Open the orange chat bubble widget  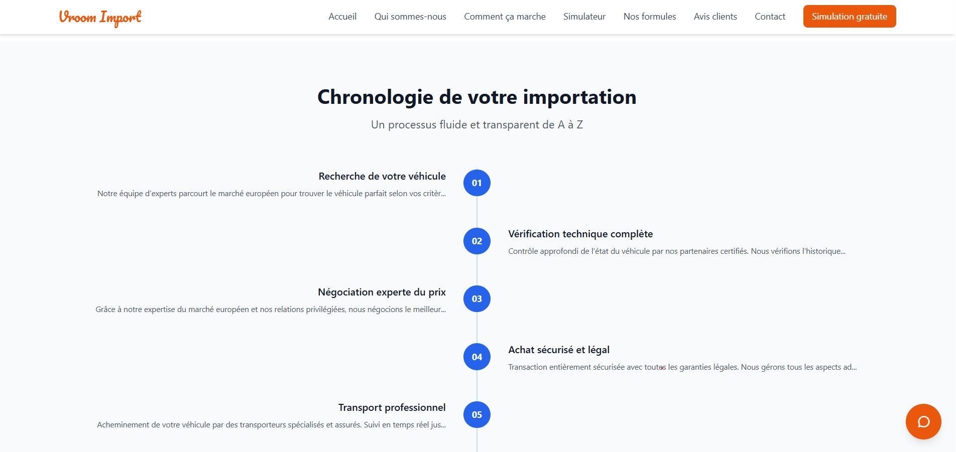pos(923,421)
